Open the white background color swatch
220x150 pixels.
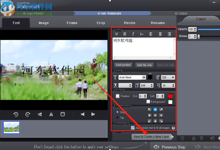[170, 102]
